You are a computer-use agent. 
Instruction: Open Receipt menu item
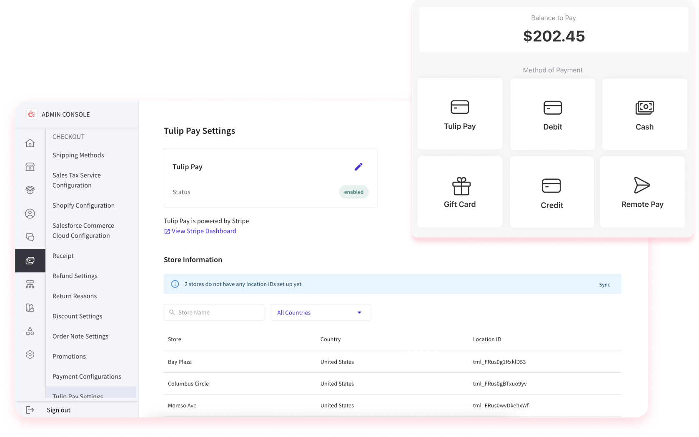click(63, 256)
